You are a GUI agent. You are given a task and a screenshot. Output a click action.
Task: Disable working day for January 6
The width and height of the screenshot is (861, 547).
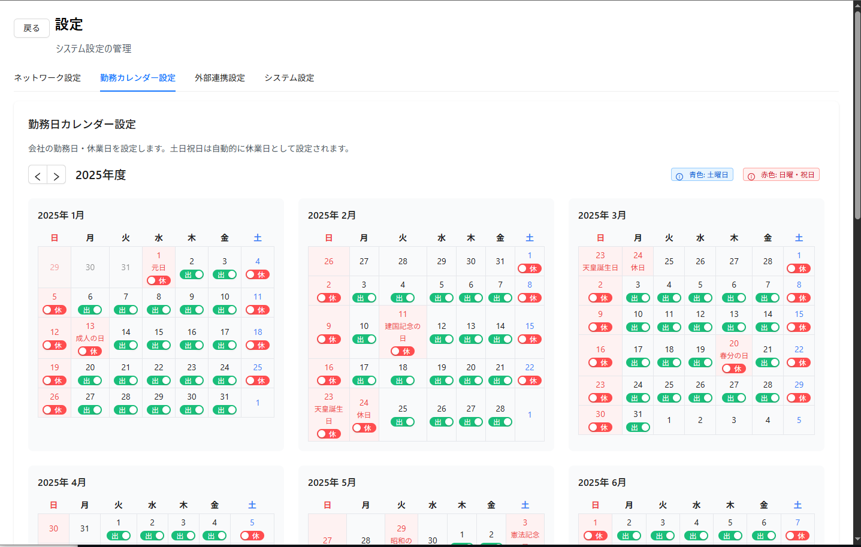[90, 310]
